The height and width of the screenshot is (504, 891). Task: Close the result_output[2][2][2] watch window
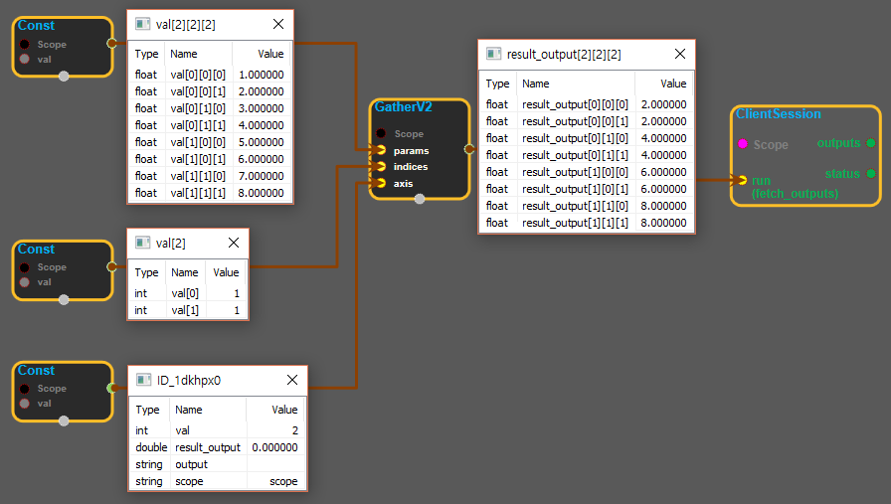680,55
